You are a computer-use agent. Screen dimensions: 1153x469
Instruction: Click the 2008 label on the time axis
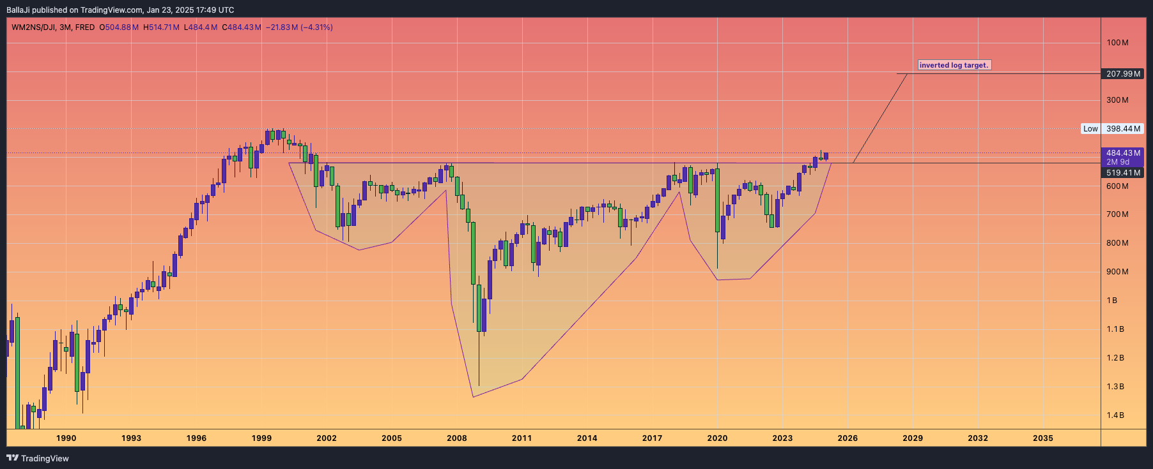click(x=456, y=438)
